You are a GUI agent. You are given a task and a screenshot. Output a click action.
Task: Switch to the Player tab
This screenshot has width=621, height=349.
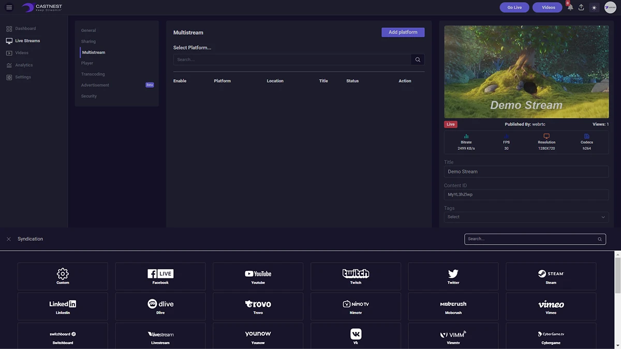87,63
